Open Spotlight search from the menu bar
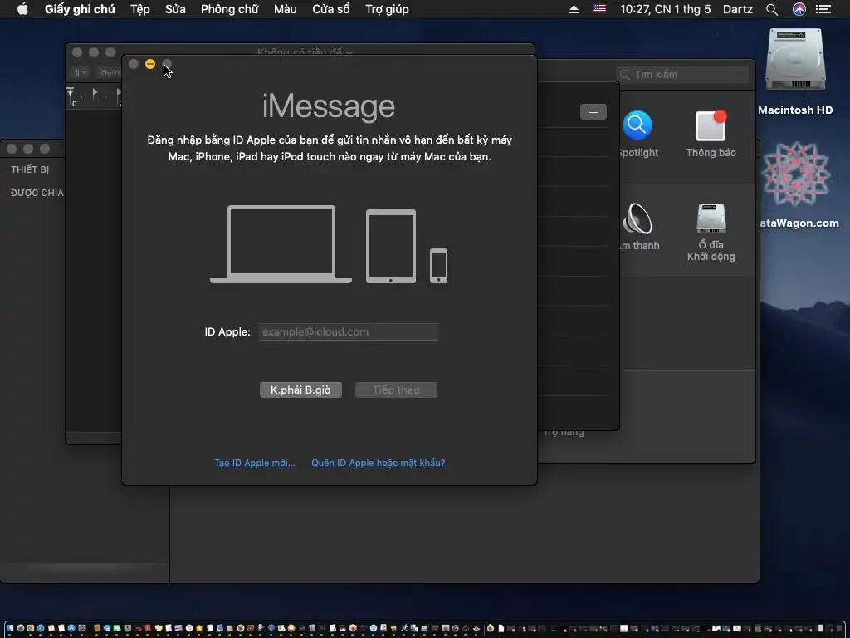This screenshot has height=638, width=850. point(772,9)
